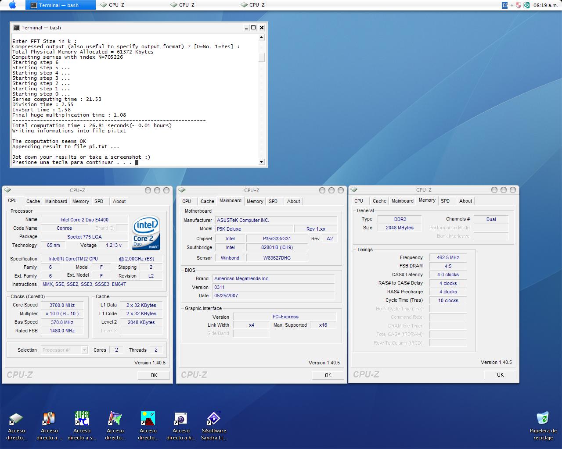Click the Cycle Time value 10 clocks
The image size is (562, 449).
[x=448, y=300]
